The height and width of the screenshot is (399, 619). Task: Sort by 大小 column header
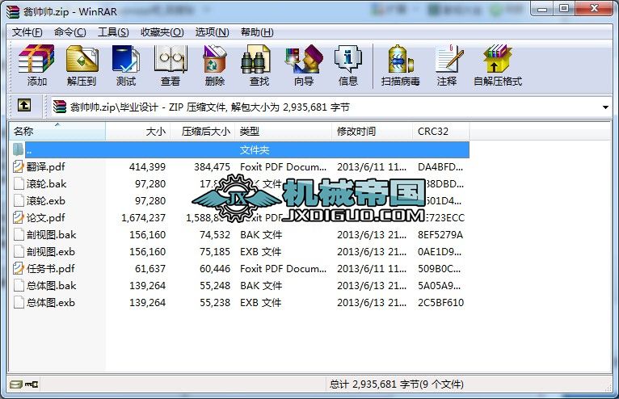[x=137, y=131]
